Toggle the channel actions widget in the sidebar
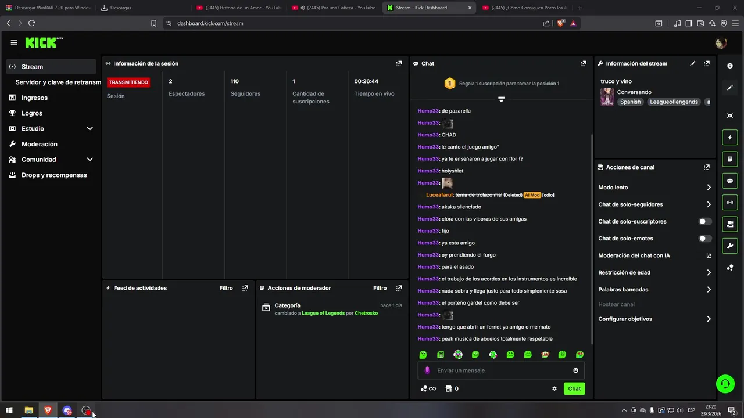This screenshot has width=744, height=418. click(x=730, y=224)
